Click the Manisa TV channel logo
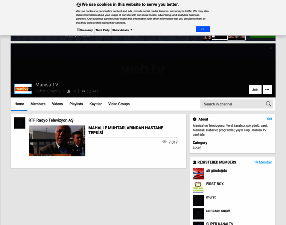This screenshot has height=225, width=286. pos(23,89)
